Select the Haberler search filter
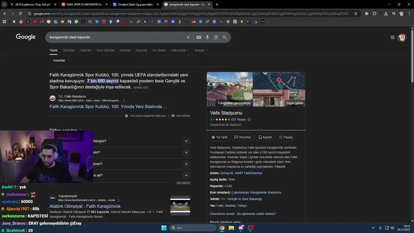Screen dimensions: 414x233 click(x=86, y=50)
